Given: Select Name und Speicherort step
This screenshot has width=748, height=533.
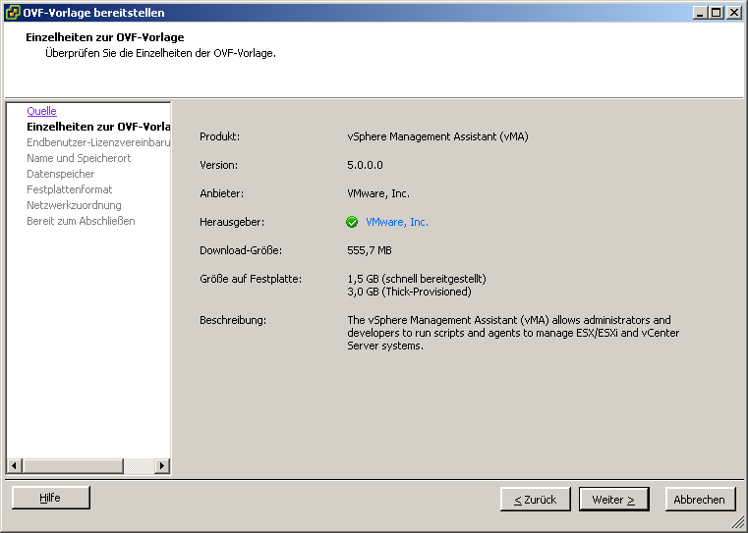Looking at the screenshot, I should click(x=79, y=158).
